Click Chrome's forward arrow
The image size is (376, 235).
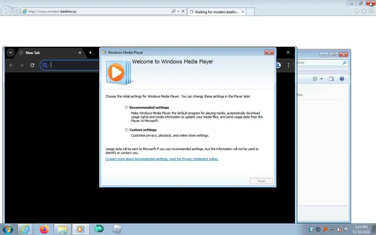coord(22,65)
